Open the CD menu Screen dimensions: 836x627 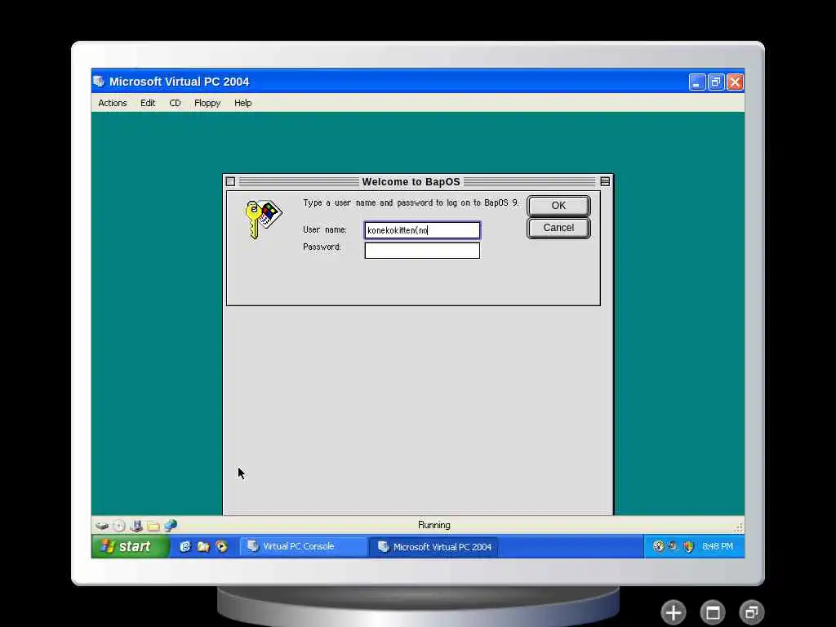(175, 103)
